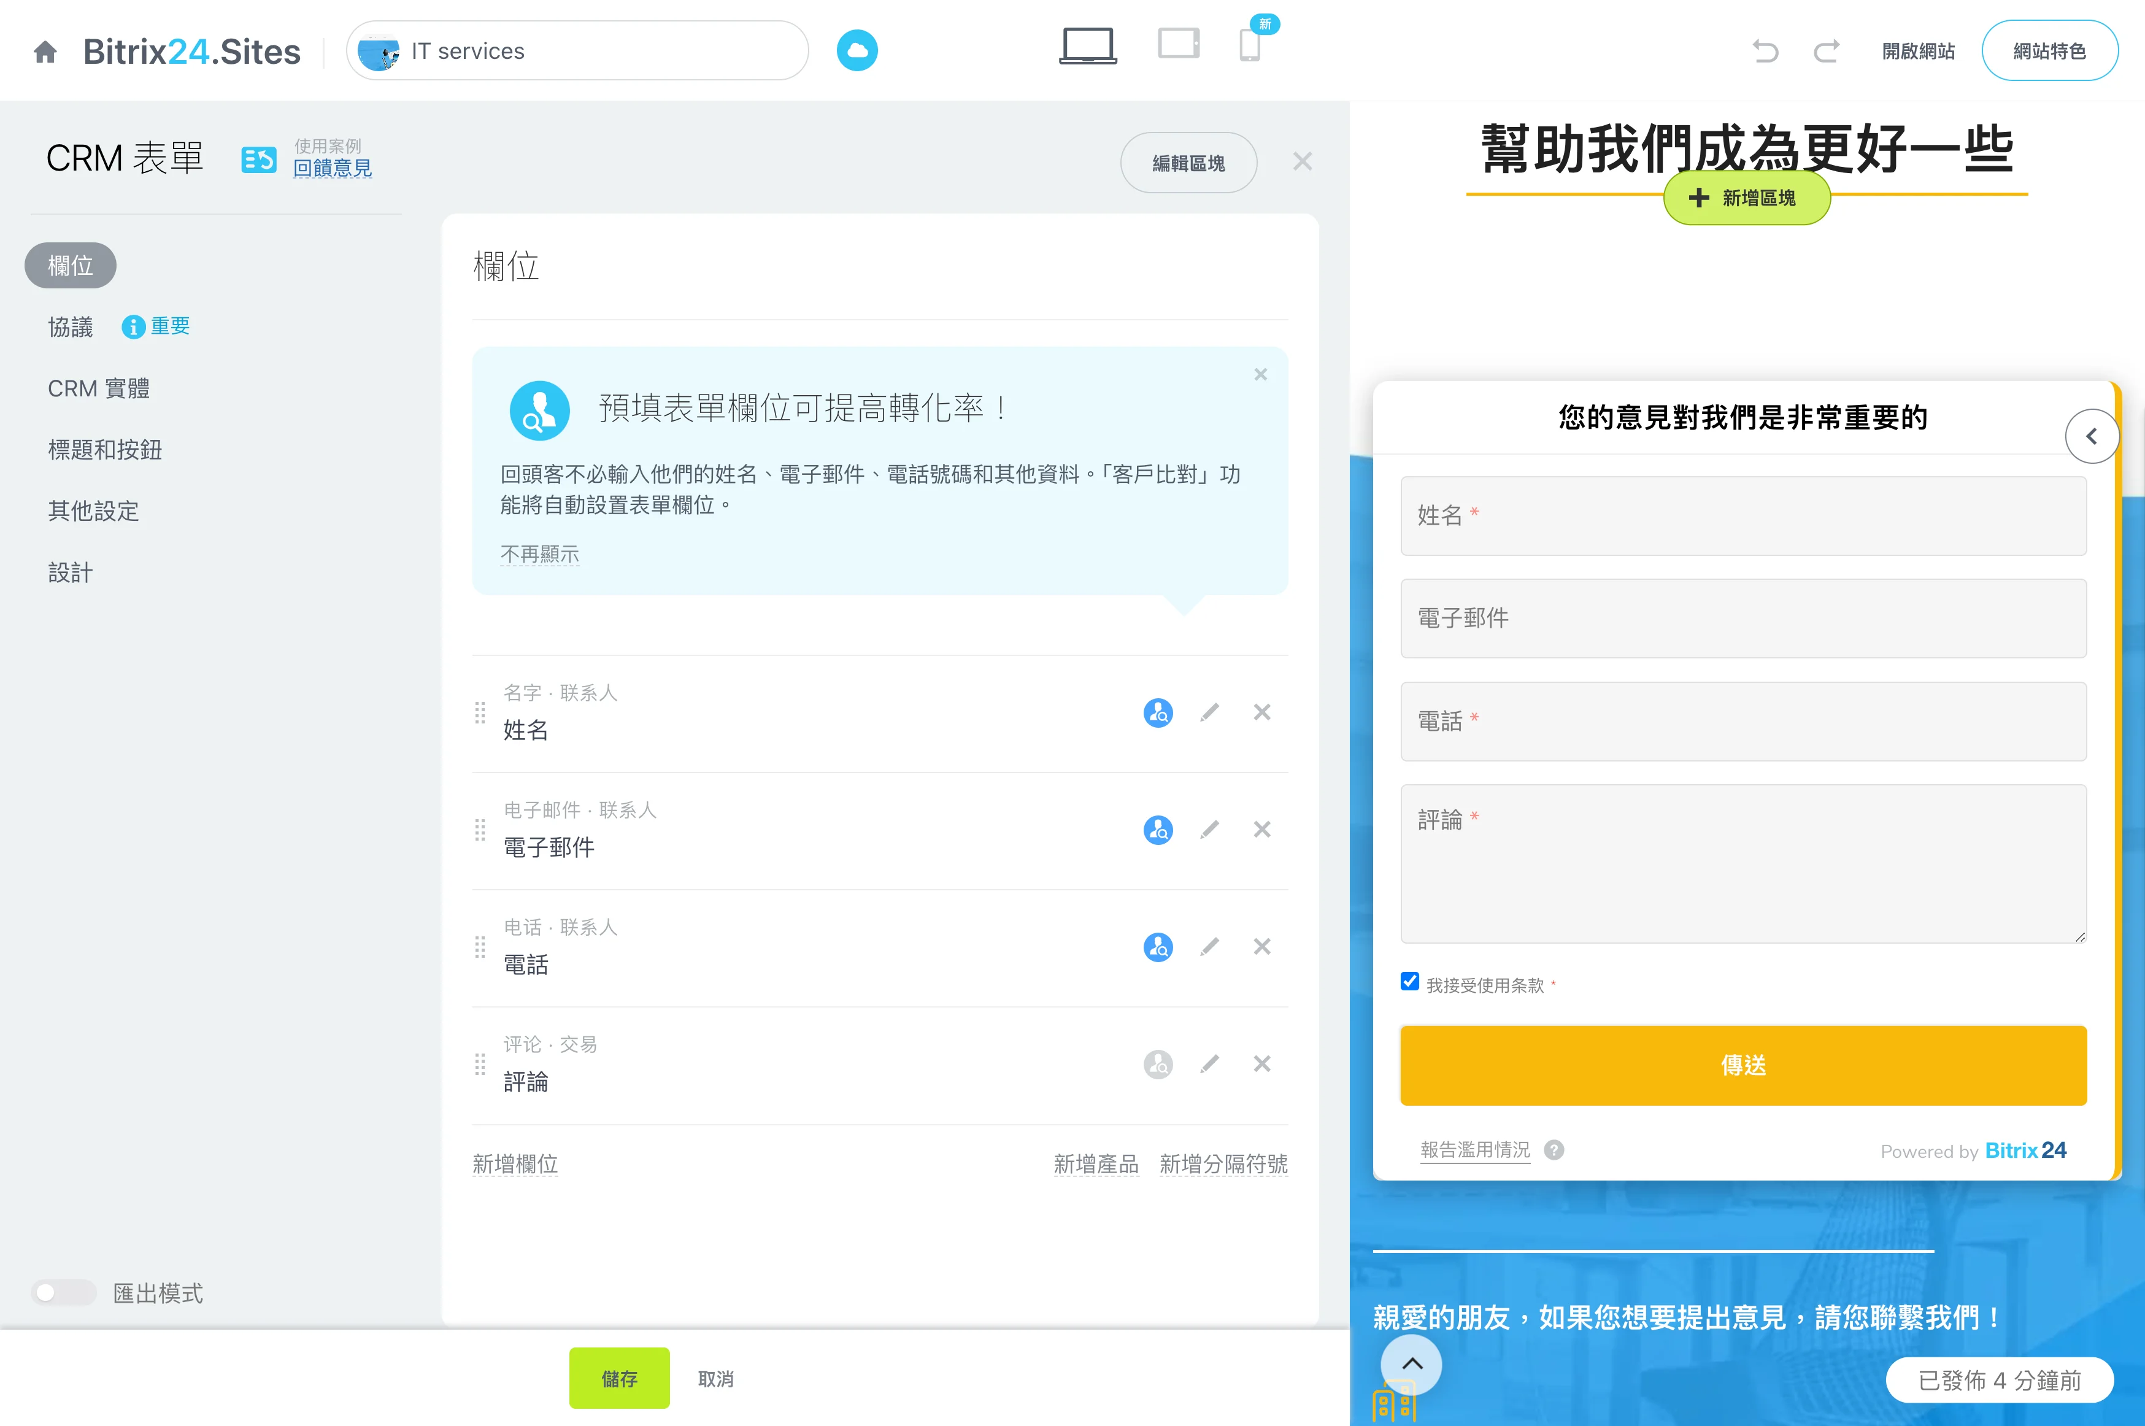
Task: Open the 回饋意見 use case selector
Action: tap(332, 168)
